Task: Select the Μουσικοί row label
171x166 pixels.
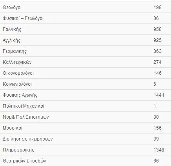Action: click(13, 128)
